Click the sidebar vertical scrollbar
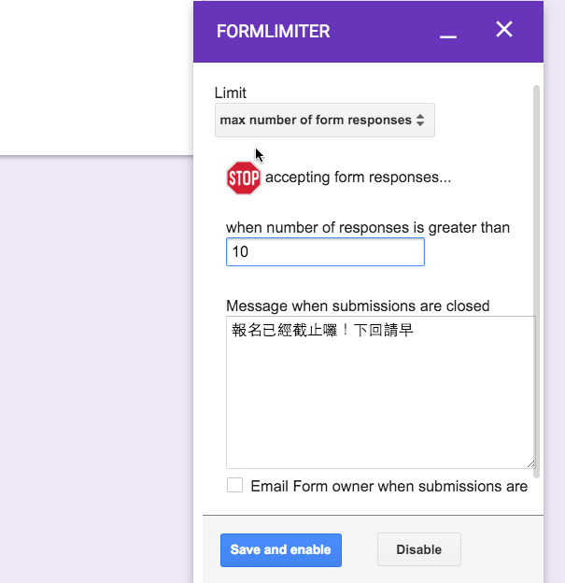This screenshot has width=565, height=583. (536, 281)
